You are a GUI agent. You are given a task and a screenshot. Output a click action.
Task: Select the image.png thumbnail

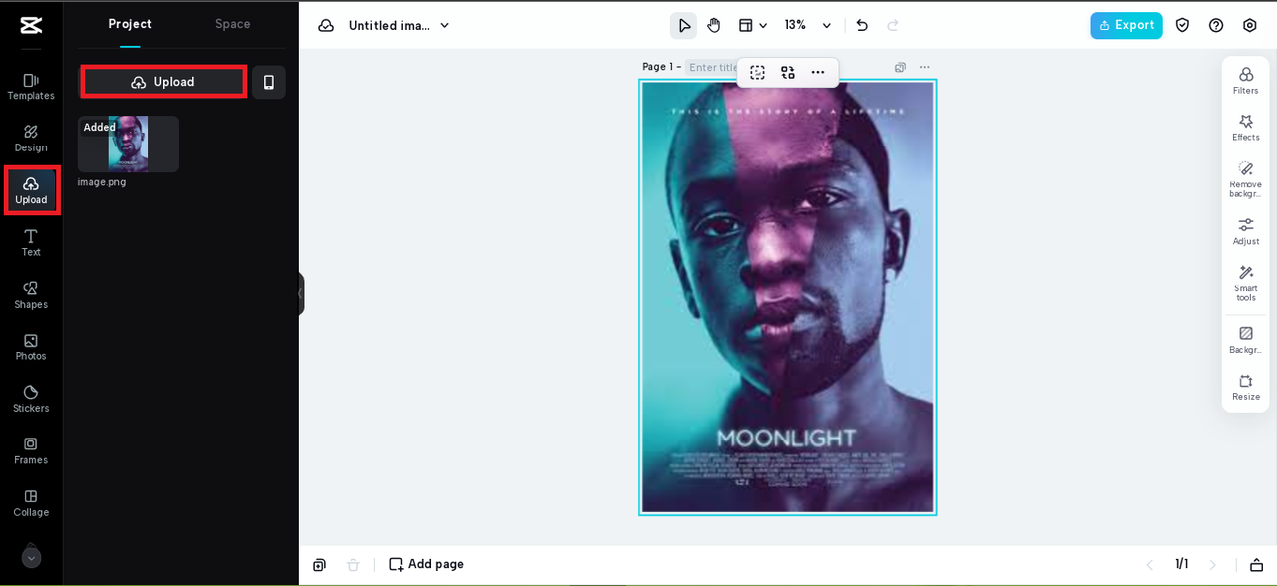point(128,144)
